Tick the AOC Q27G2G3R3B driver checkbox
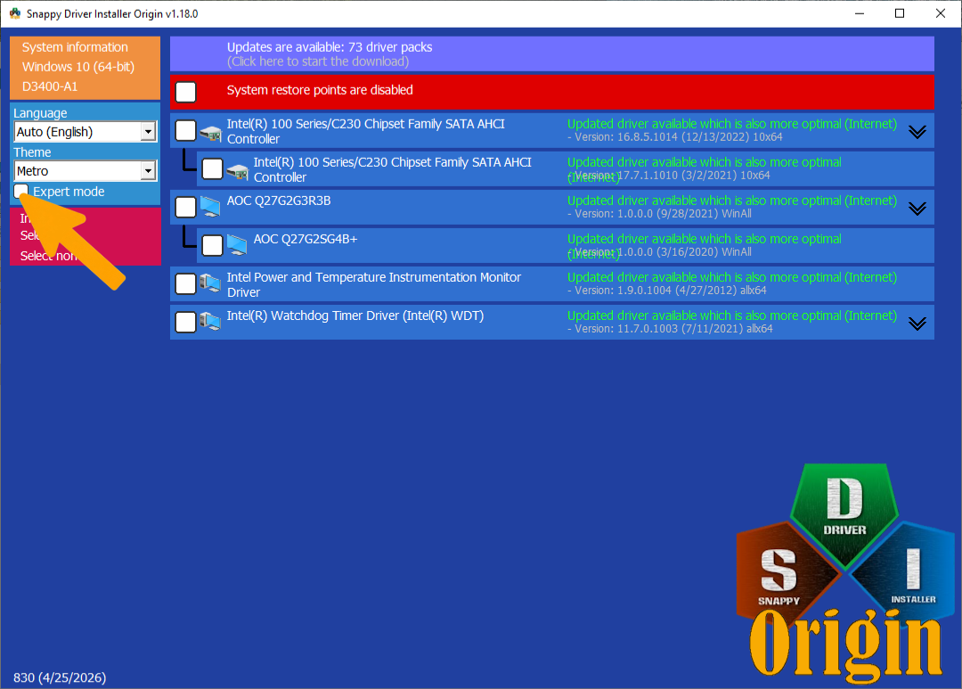 click(x=185, y=207)
